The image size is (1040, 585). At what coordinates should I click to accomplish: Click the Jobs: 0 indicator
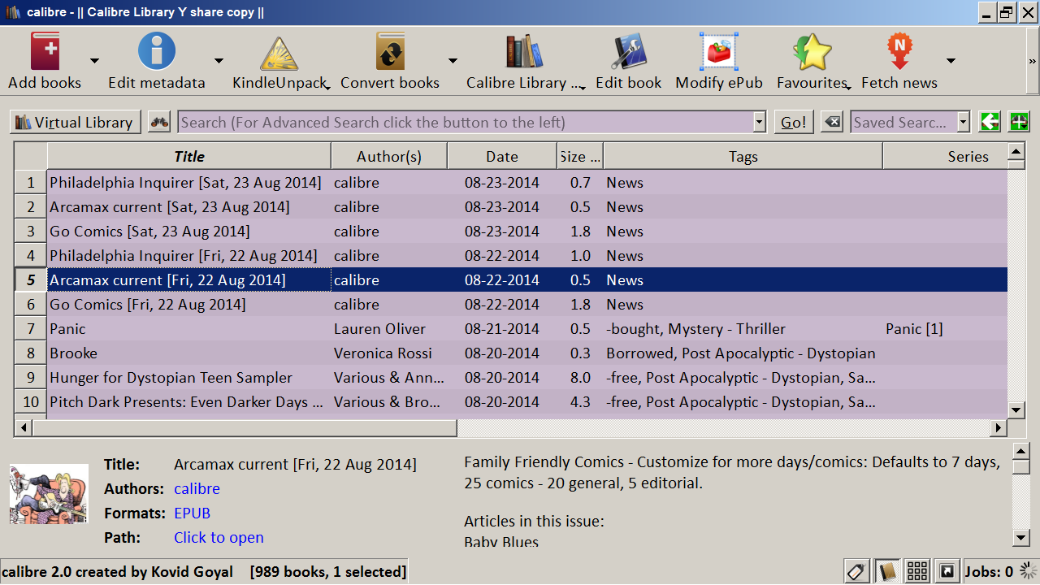[x=989, y=571]
